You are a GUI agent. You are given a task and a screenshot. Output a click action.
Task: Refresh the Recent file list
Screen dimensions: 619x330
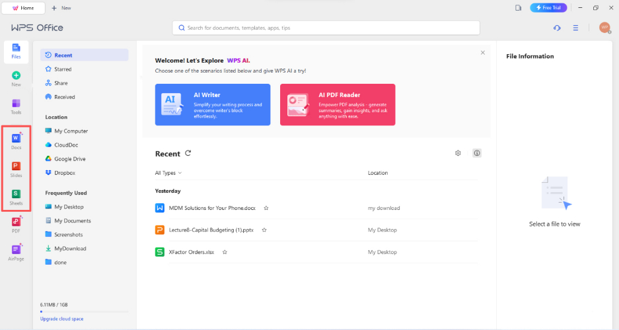click(x=188, y=153)
